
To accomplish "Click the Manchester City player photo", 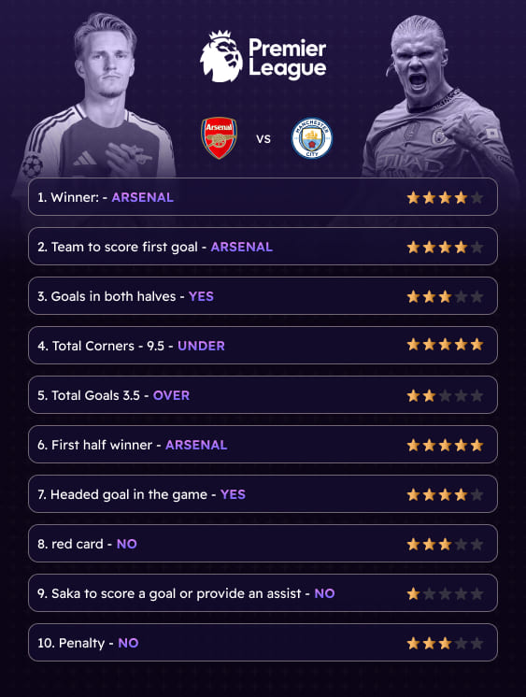I will (x=438, y=96).
